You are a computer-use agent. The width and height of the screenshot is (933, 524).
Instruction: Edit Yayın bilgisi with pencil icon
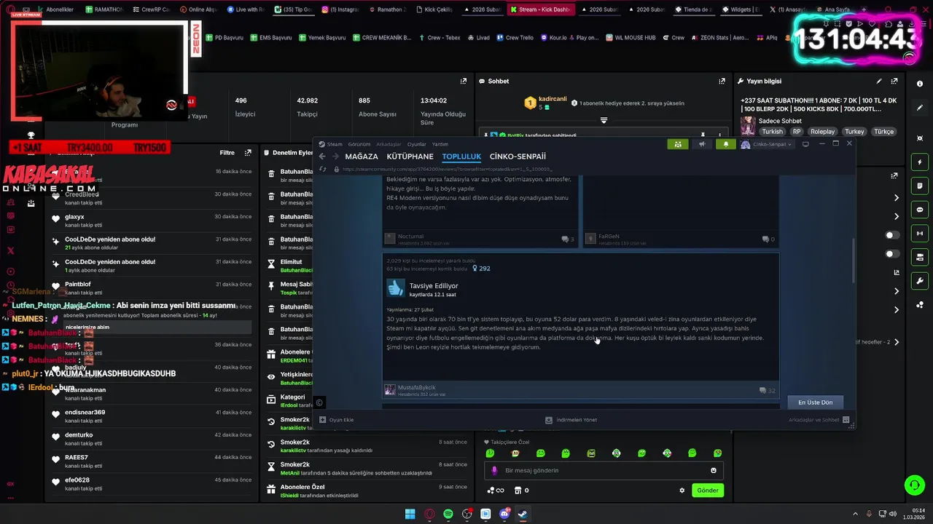click(x=879, y=81)
